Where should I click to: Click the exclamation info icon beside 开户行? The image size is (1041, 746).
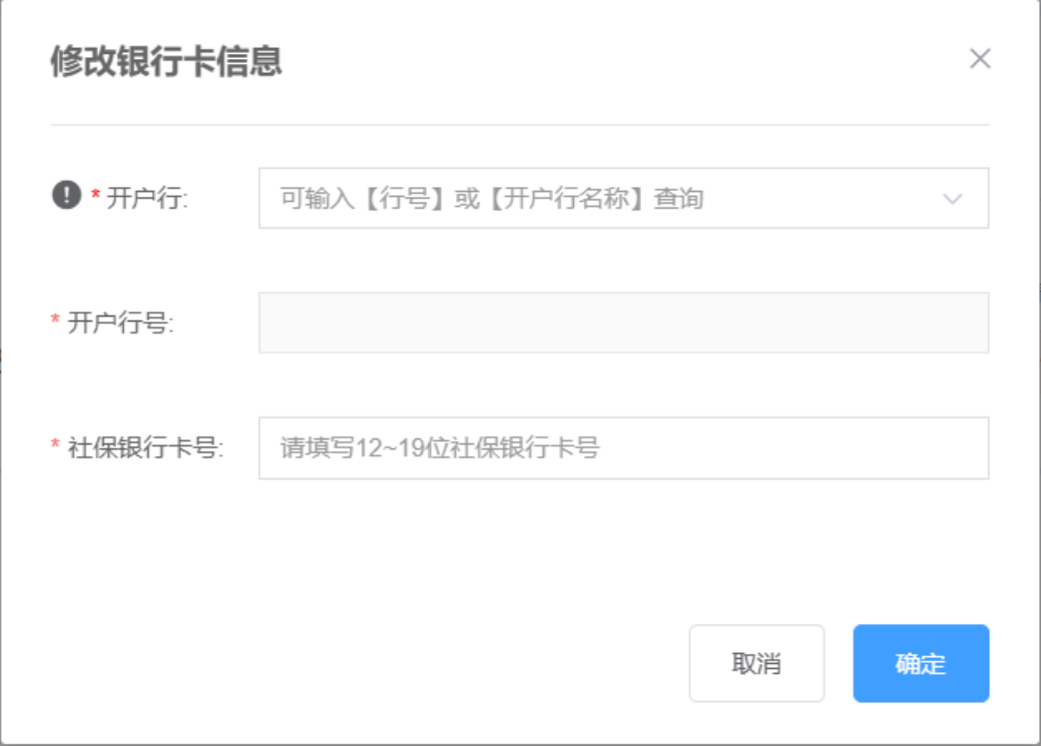(66, 195)
